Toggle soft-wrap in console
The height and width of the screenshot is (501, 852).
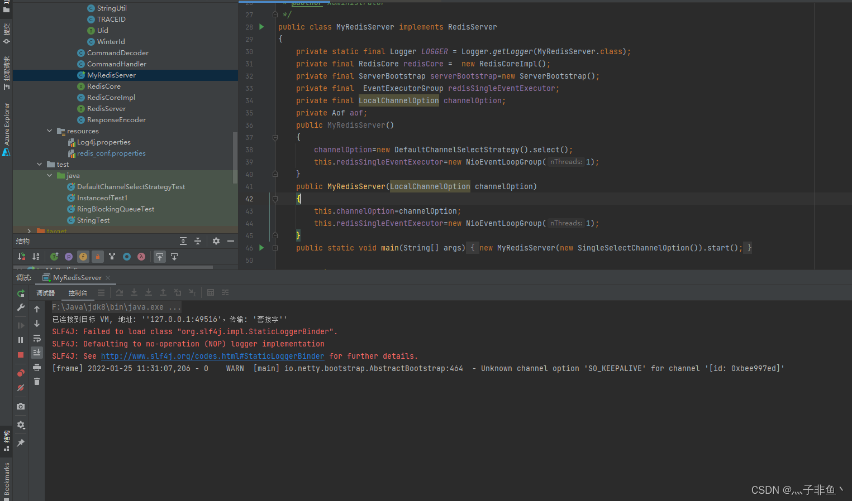pyautogui.click(x=37, y=338)
